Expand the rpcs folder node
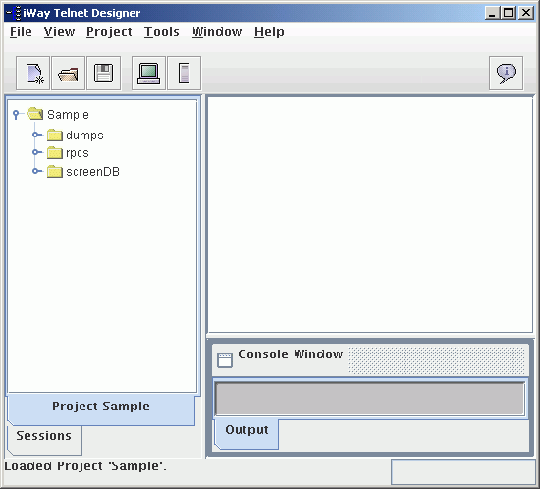 coord(35,152)
